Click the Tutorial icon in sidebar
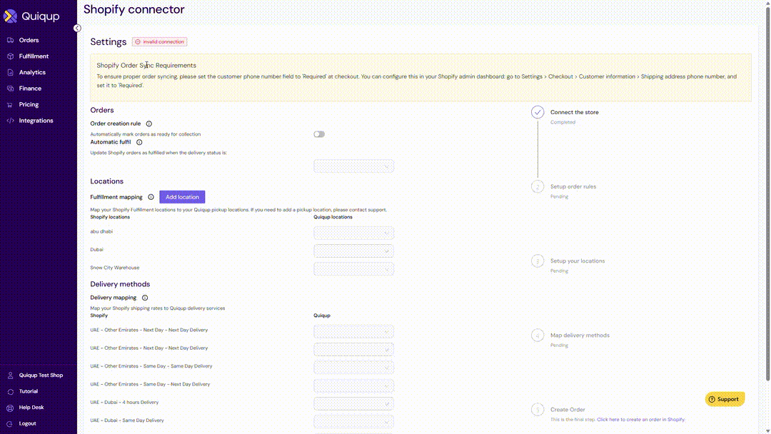The image size is (771, 434). tap(10, 392)
